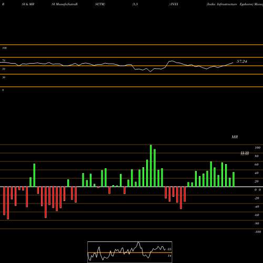Screen dimensions: 263x263
Task: Click the MR axis label 60
Action: (257, 165)
